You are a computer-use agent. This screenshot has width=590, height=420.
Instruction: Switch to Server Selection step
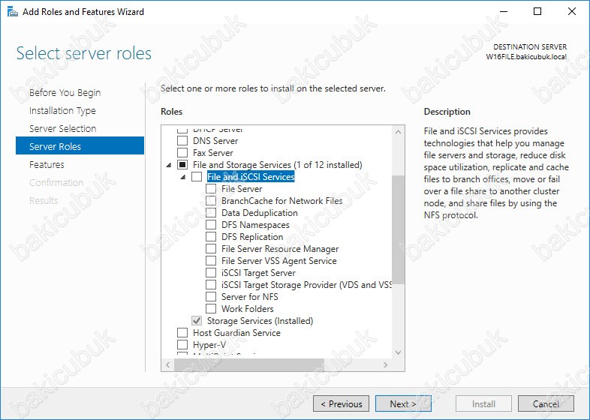63,128
